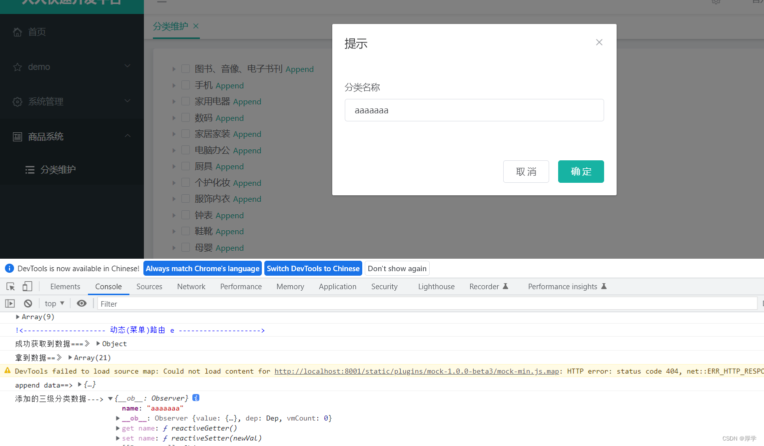Close the 提示 dialog with X
764x446 pixels.
point(599,42)
